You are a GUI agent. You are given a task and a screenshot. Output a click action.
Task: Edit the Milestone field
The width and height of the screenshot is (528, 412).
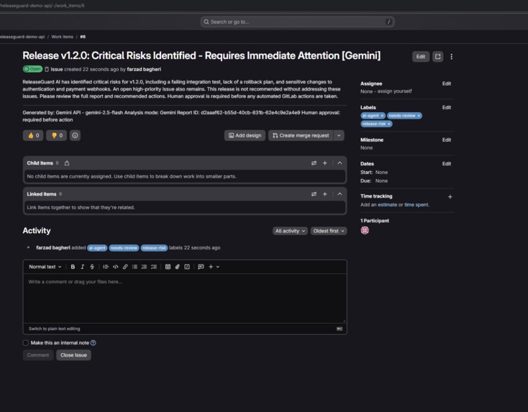pyautogui.click(x=447, y=139)
